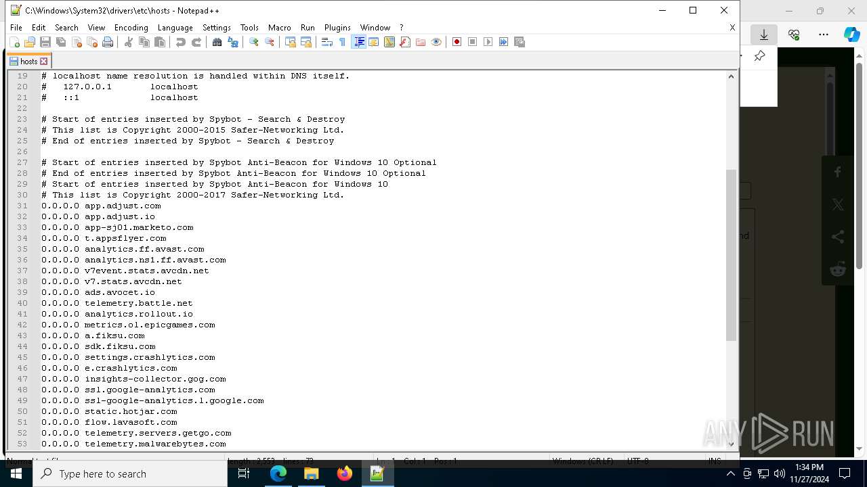Close current document via menu bar X
The height and width of the screenshot is (487, 867).
click(x=732, y=28)
